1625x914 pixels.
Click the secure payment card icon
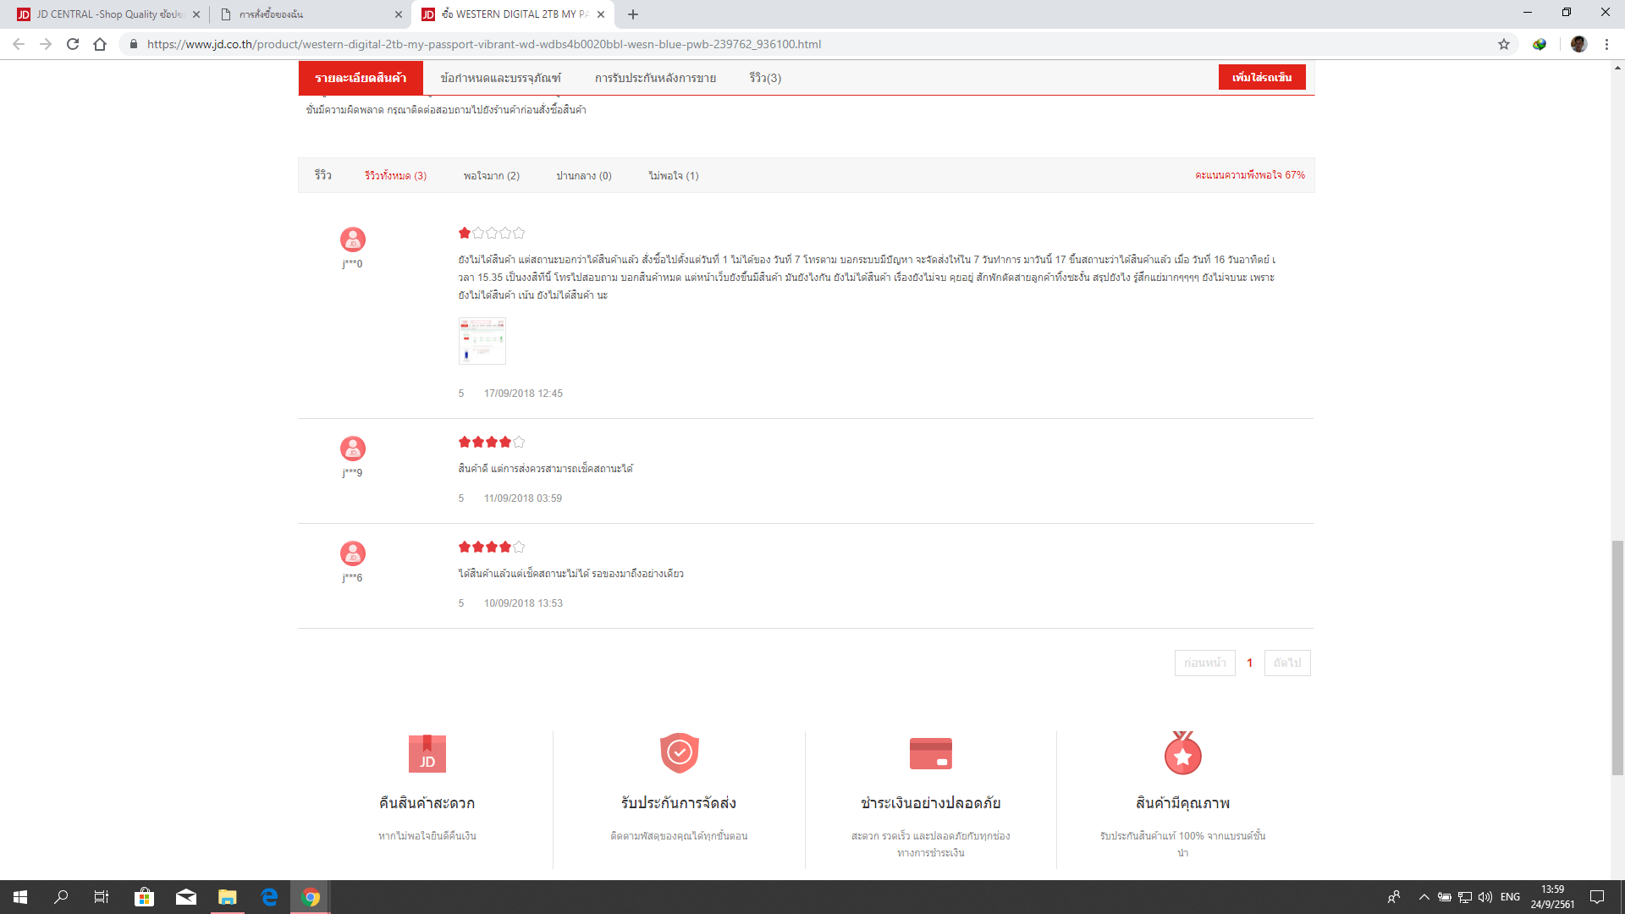point(930,753)
